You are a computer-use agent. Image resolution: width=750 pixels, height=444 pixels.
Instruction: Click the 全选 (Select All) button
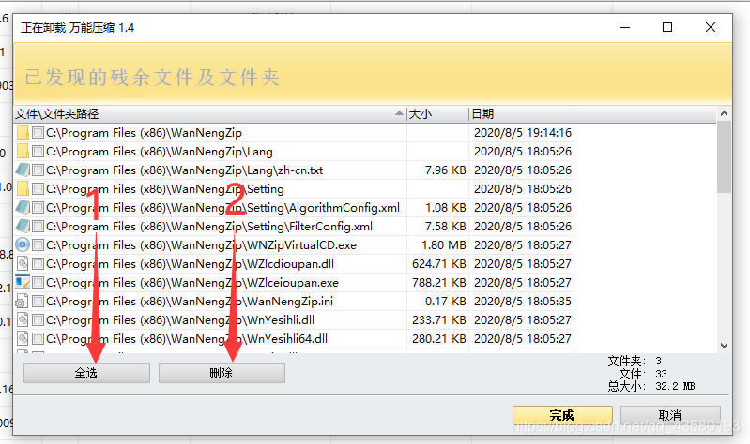click(86, 374)
